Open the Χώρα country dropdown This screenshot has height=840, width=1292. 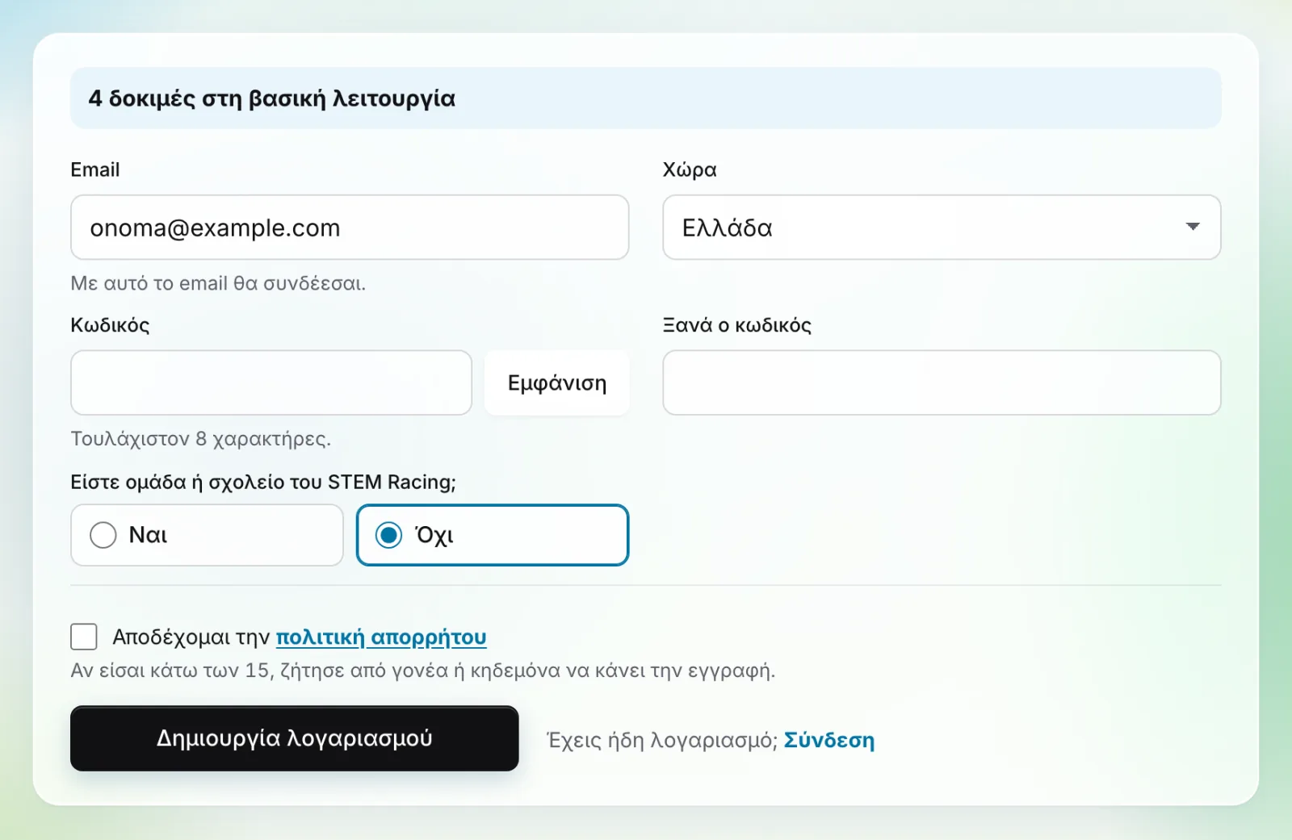(x=942, y=228)
